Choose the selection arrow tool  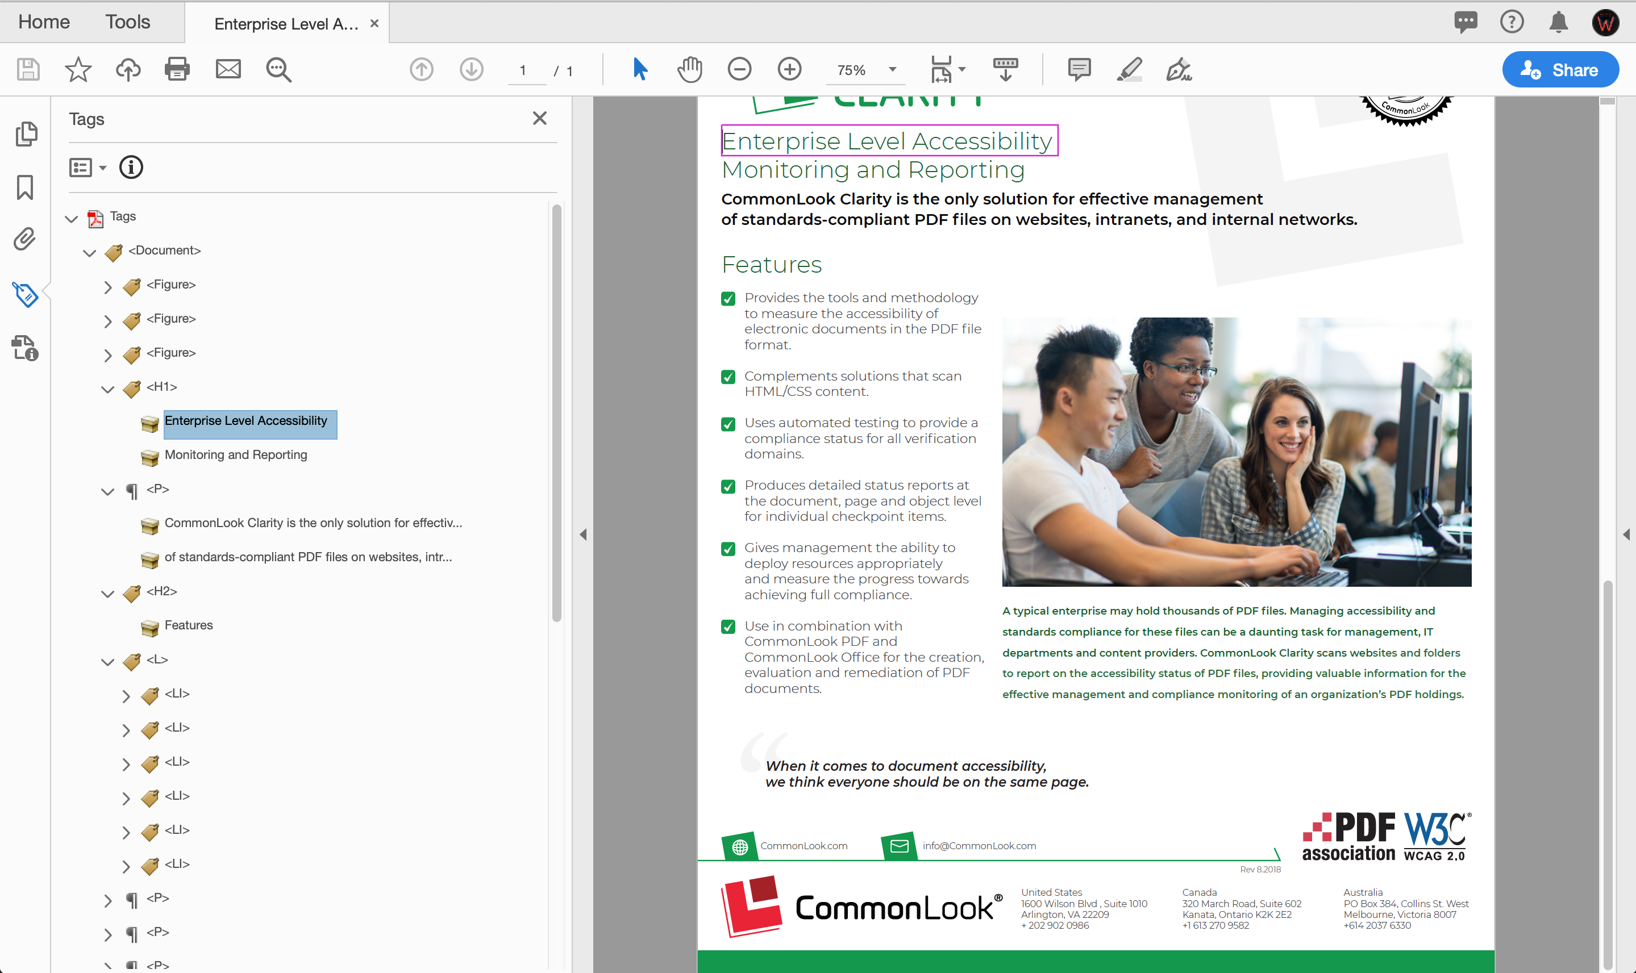point(640,69)
